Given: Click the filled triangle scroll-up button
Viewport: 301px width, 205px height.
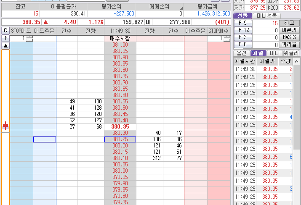Looking at the screenshot, I should (x=5, y=46).
